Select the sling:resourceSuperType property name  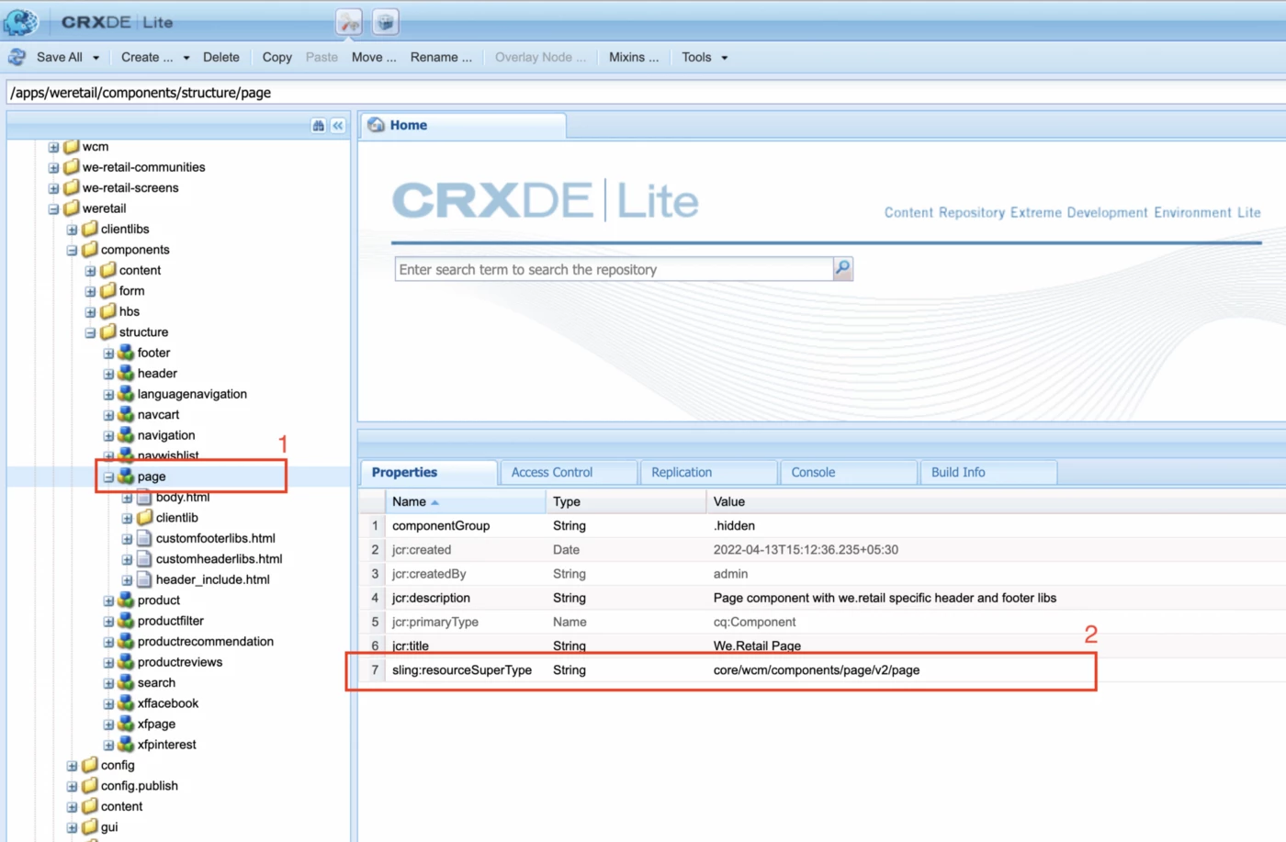(462, 670)
